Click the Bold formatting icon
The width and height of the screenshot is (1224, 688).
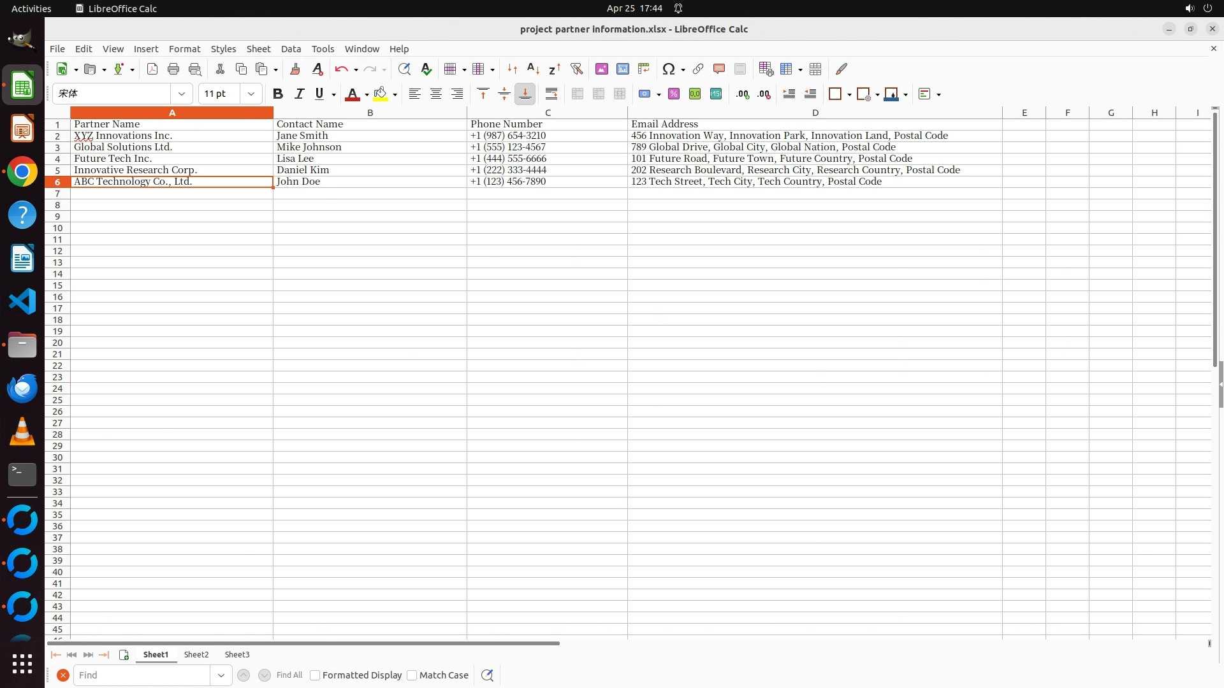[x=277, y=94]
